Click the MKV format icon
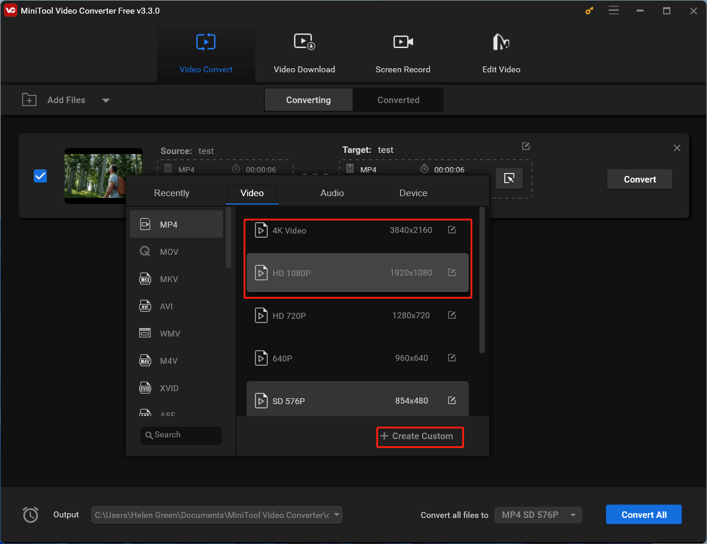Viewport: 707px width, 544px height. pyautogui.click(x=145, y=279)
